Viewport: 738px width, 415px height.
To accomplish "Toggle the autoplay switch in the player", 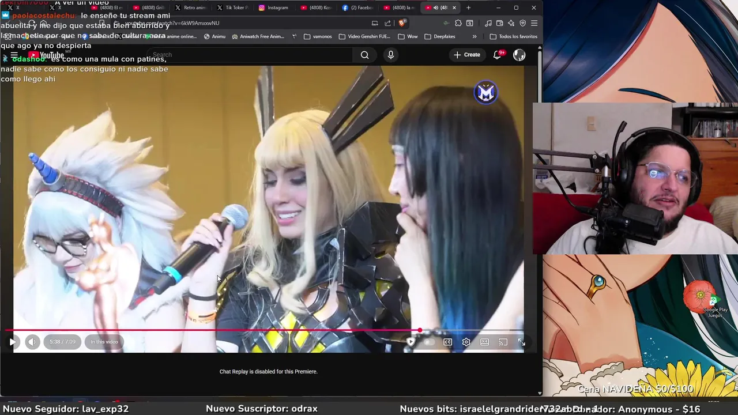I will [x=429, y=342].
